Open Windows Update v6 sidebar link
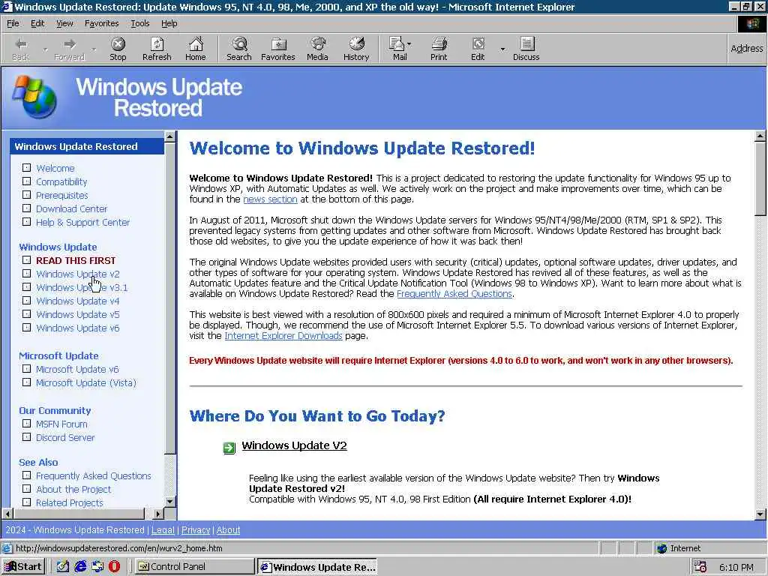The image size is (768, 576). pyautogui.click(x=78, y=328)
